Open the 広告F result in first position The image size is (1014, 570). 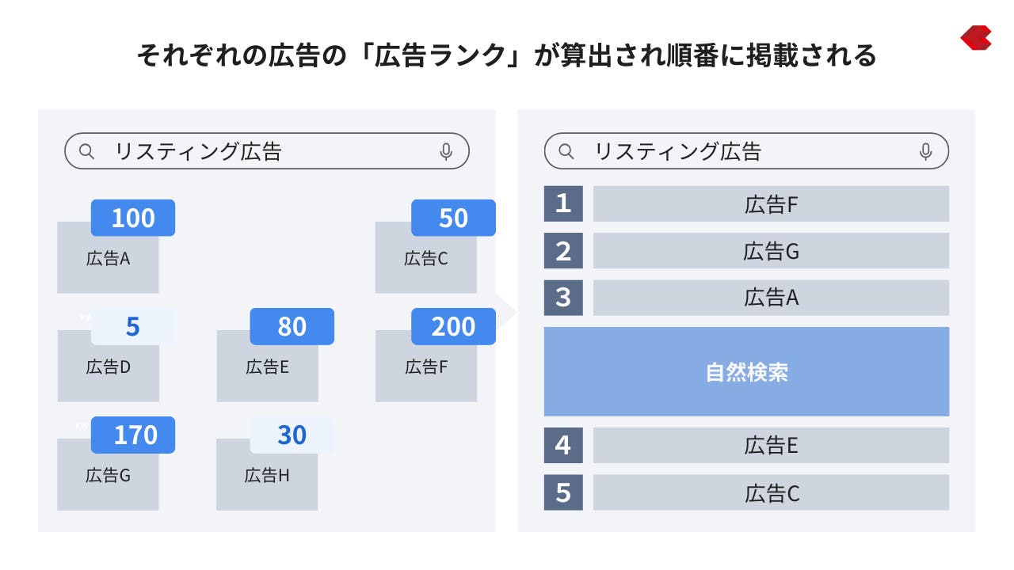(x=771, y=203)
